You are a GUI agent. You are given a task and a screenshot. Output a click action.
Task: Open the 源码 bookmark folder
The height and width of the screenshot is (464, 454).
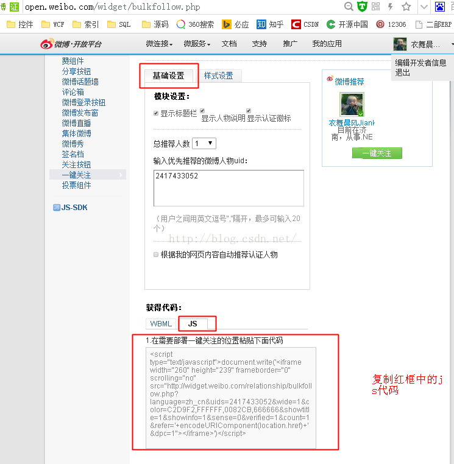coord(155,24)
